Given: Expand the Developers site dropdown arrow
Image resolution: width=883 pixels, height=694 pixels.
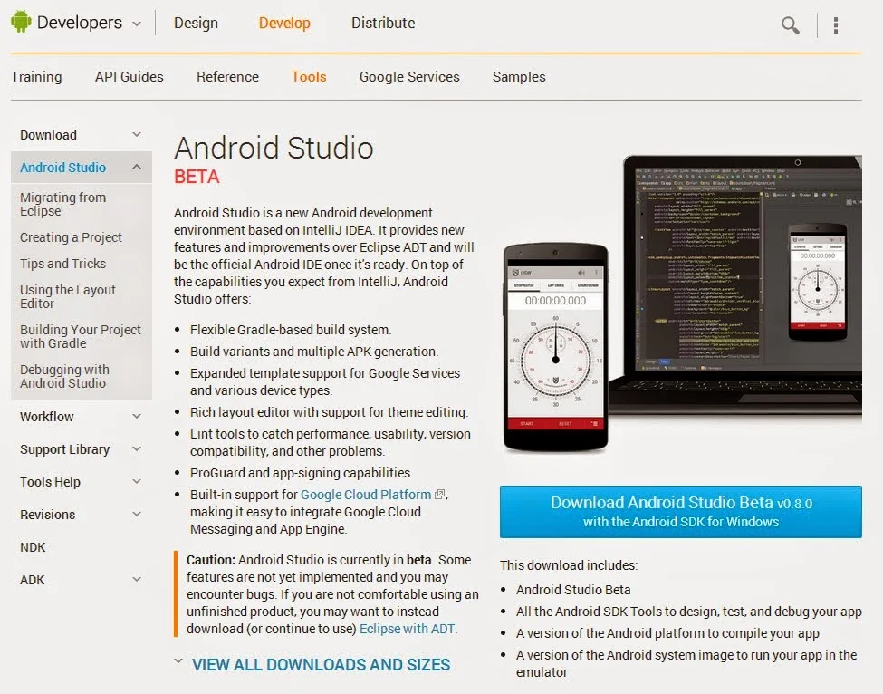Looking at the screenshot, I should [x=136, y=24].
